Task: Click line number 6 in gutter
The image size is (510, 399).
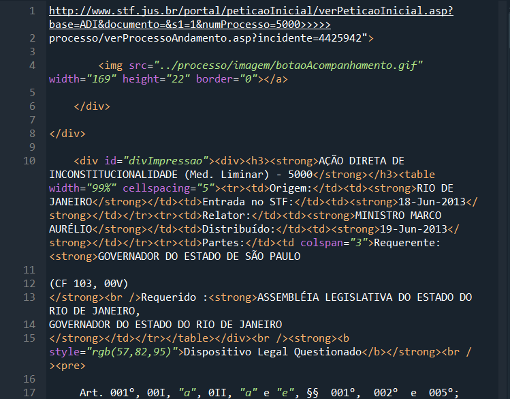Action: 32,106
